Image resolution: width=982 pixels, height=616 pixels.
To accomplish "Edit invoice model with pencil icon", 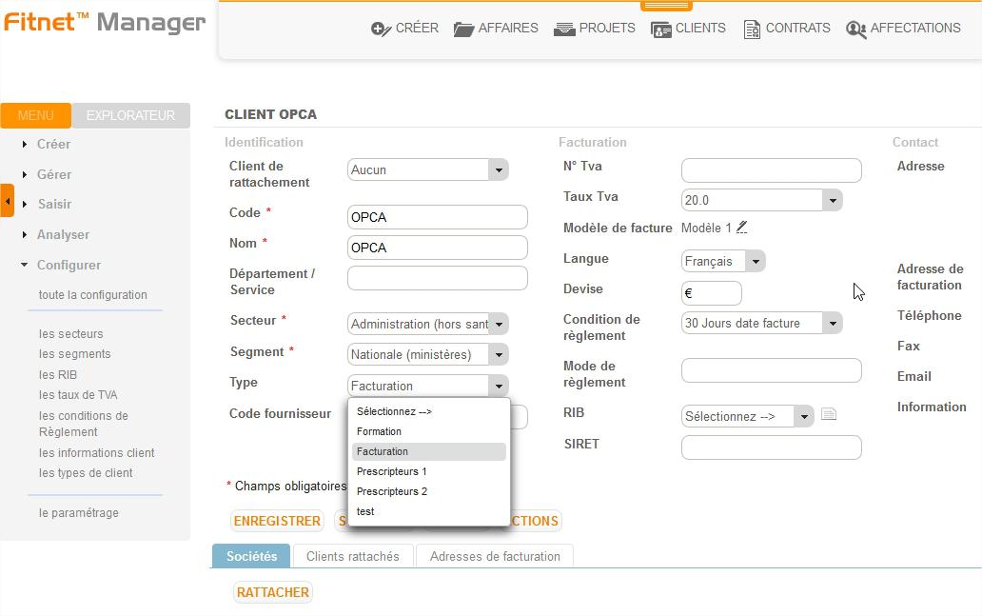I will click(742, 228).
